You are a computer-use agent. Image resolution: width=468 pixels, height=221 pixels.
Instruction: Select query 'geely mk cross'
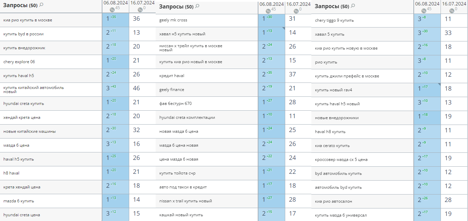[x=173, y=20]
